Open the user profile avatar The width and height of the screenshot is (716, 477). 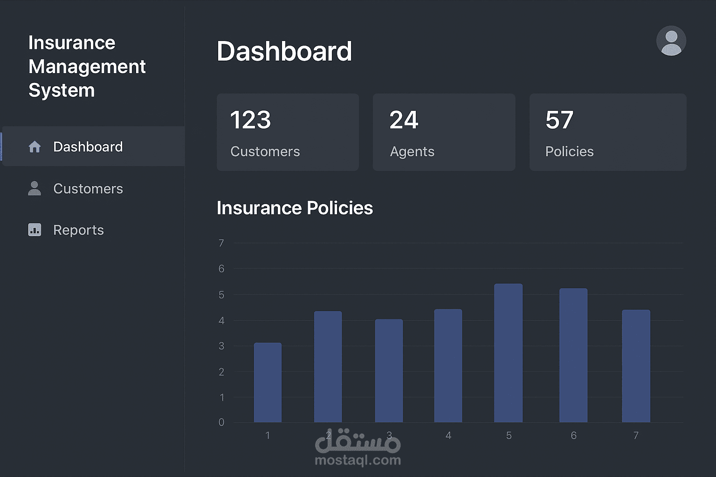[x=671, y=41]
